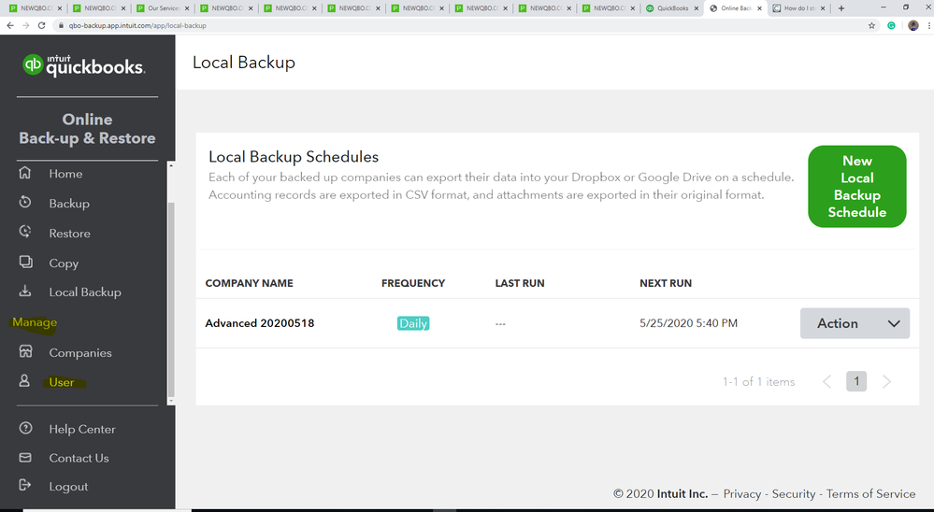Open Chrome three-dot menu

(x=928, y=25)
